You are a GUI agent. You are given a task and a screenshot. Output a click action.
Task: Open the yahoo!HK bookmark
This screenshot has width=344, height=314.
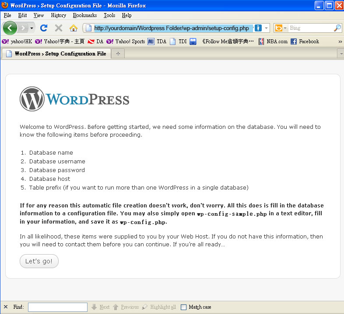[x=17, y=41]
